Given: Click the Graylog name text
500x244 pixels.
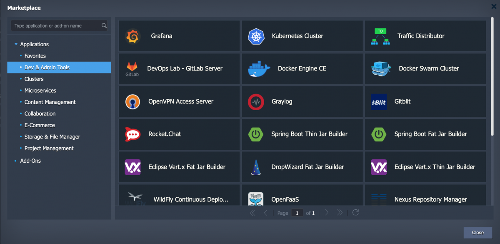Looking at the screenshot, I should click(282, 101).
